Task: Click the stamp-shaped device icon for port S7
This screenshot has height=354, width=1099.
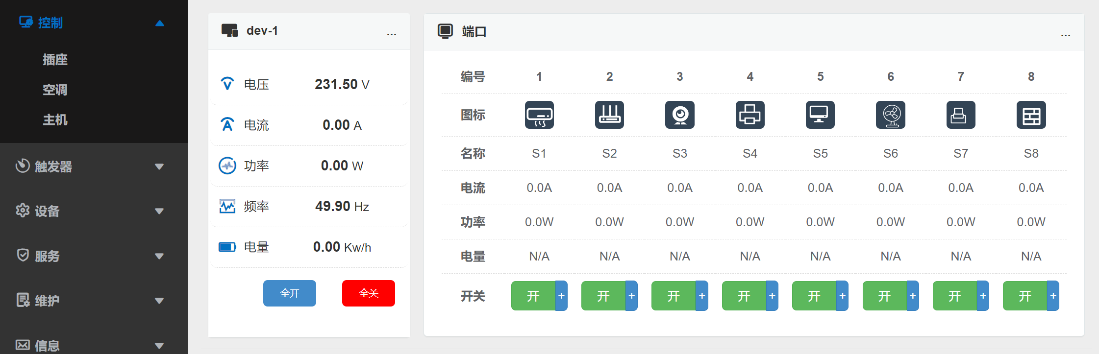Action: pos(961,115)
